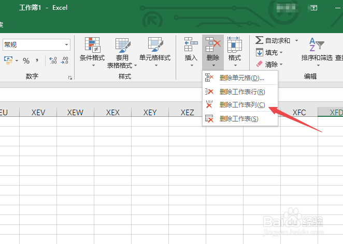Expand the 条件格式 dropdown arrow
Viewport: 343px width, 244px height.
pyautogui.click(x=93, y=65)
